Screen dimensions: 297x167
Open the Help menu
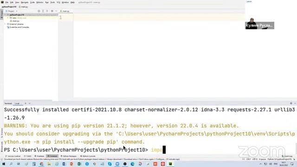click(72, 2)
